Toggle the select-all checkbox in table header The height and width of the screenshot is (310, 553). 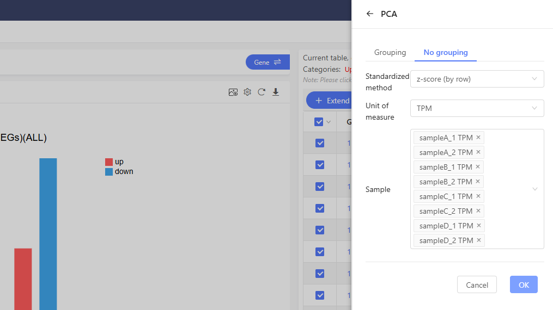pos(319,122)
